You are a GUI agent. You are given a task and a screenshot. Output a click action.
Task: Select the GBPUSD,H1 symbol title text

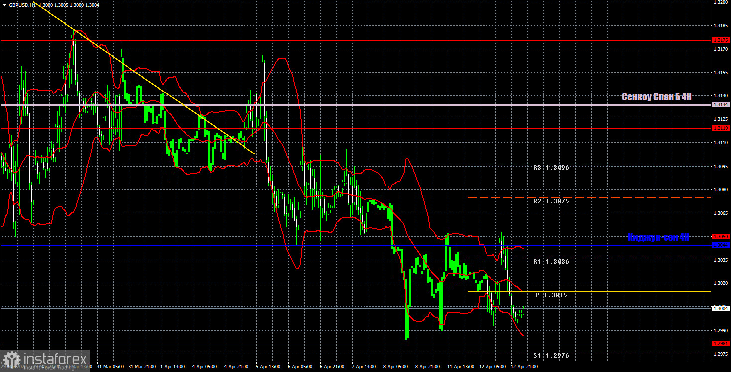click(x=22, y=4)
